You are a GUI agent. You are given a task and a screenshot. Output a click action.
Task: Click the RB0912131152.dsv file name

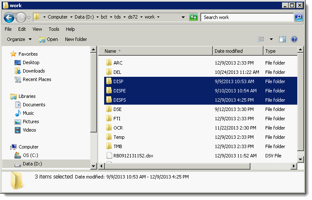click(x=133, y=156)
